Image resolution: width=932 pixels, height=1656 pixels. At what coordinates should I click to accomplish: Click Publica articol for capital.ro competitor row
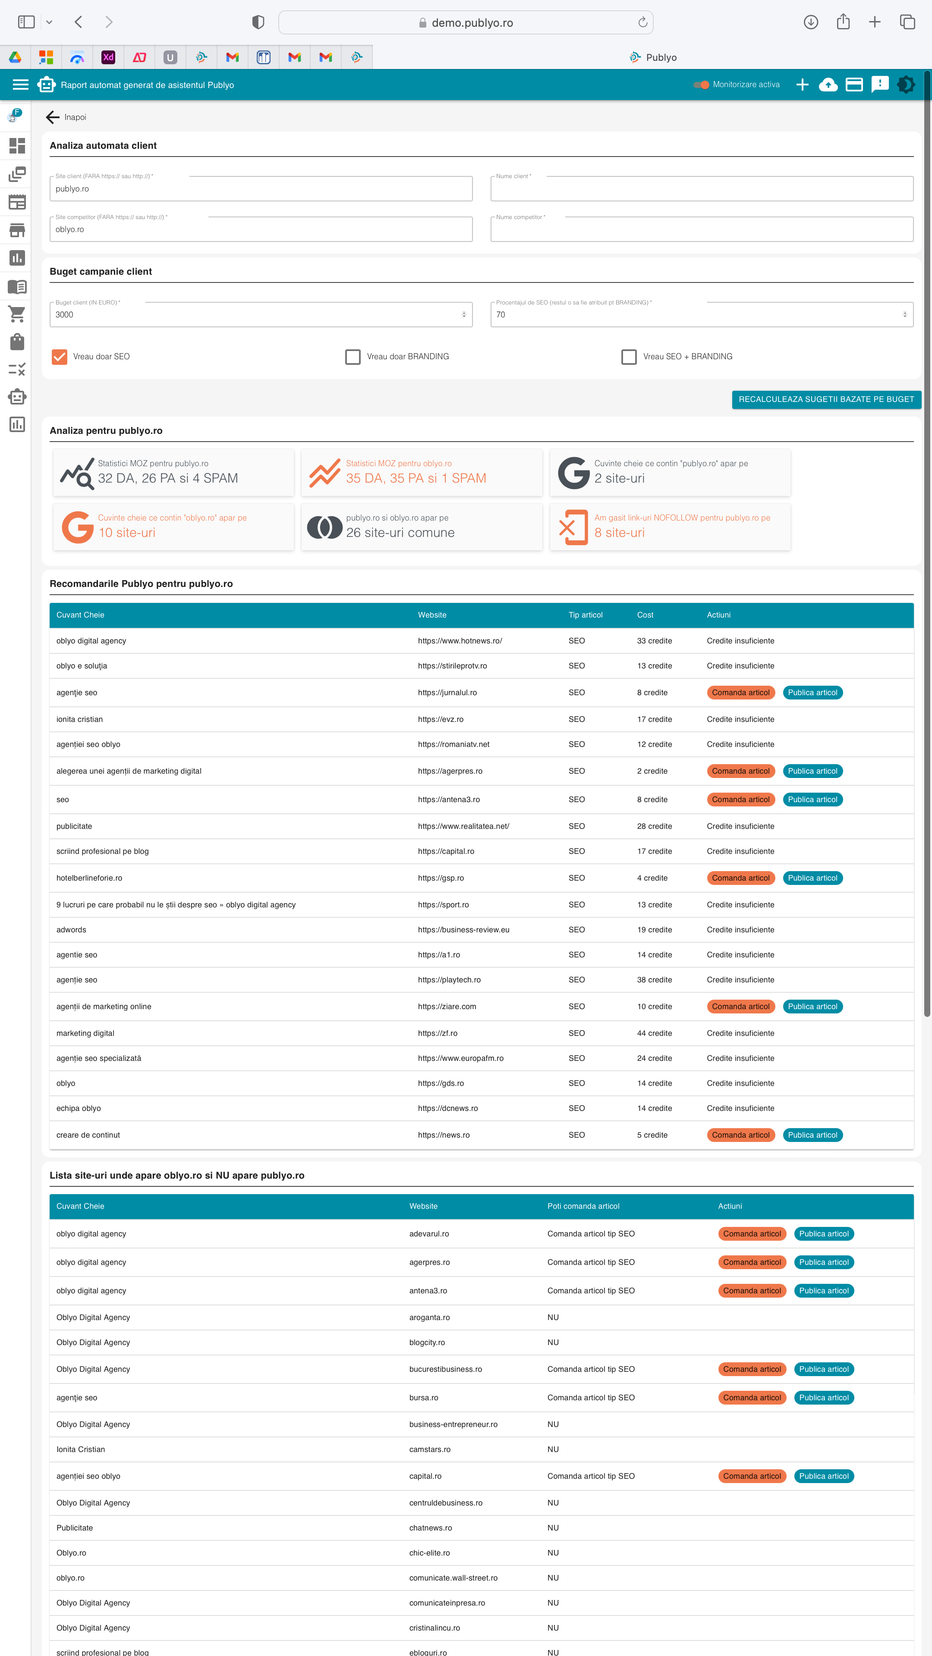(x=824, y=1476)
